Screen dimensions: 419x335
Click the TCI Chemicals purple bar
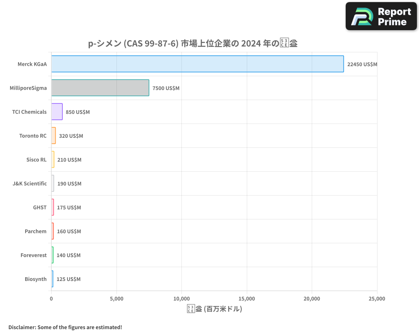57,112
